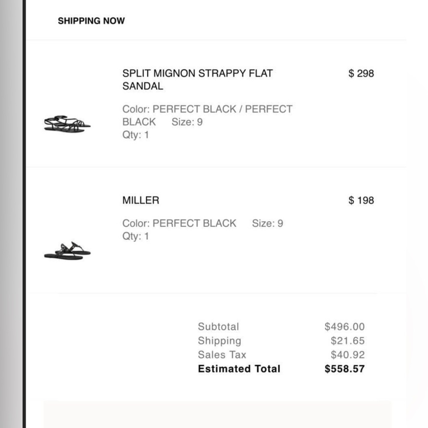The image size is (428, 428).
Task: Click Qty: 1 under the Miller sandal
Action: (x=136, y=236)
